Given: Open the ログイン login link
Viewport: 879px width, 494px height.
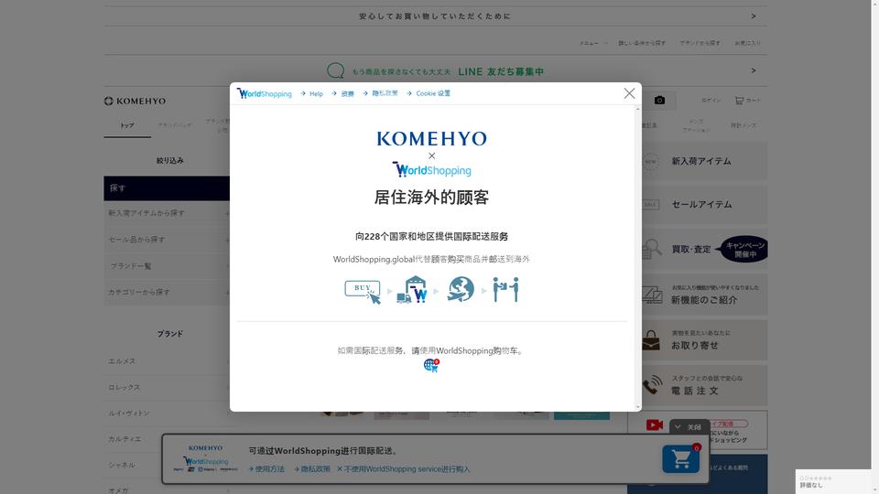Looking at the screenshot, I should [x=711, y=101].
